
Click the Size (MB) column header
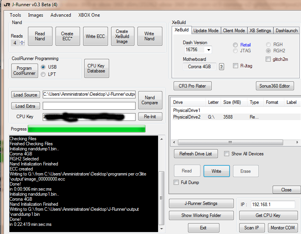[x=234, y=102]
